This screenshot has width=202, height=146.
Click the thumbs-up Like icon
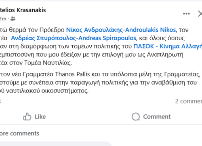pyautogui.click(x=27, y=116)
